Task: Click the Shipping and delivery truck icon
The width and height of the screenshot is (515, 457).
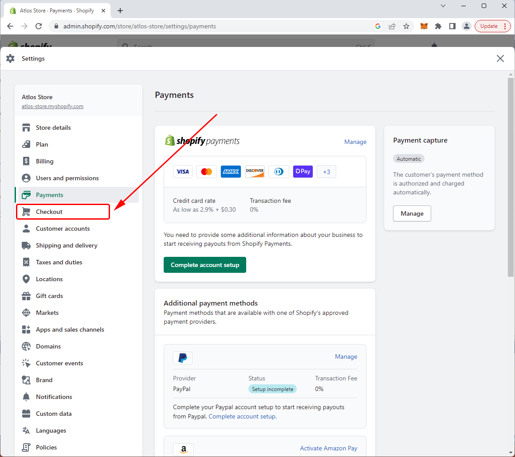Action: (26, 245)
